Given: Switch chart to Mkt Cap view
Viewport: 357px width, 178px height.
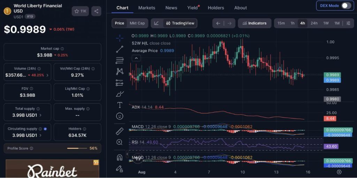Looking at the screenshot, I should (x=137, y=23).
